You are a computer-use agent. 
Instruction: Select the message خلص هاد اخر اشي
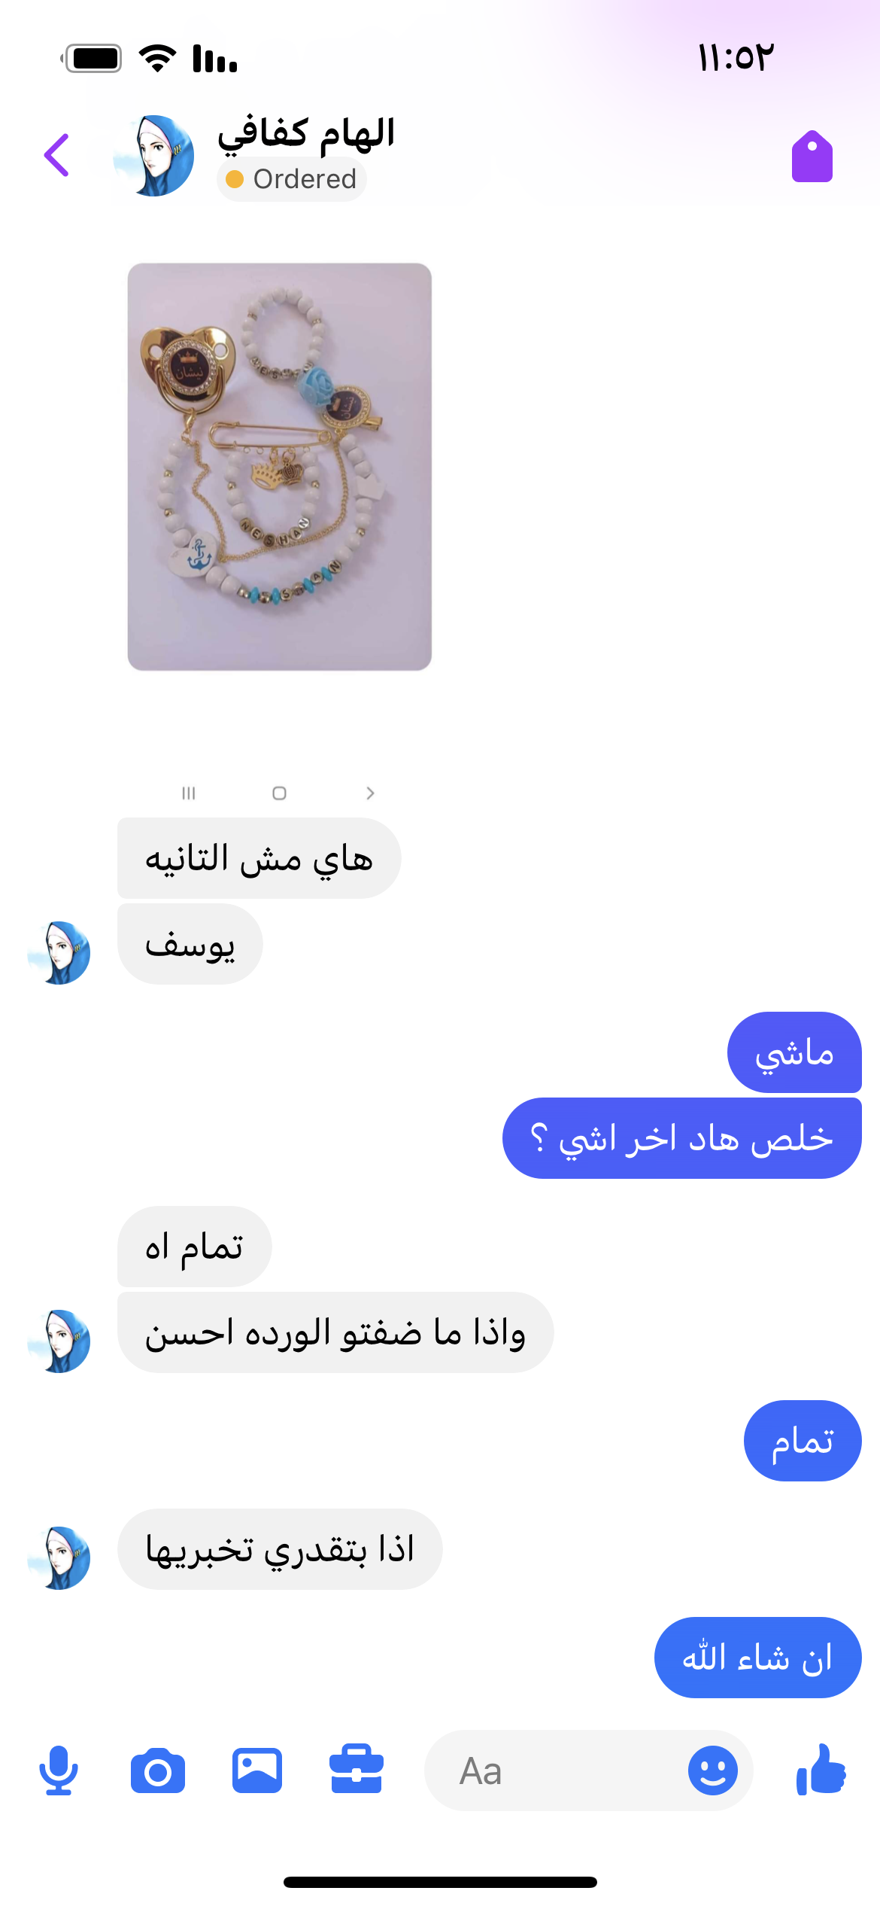tap(681, 1138)
